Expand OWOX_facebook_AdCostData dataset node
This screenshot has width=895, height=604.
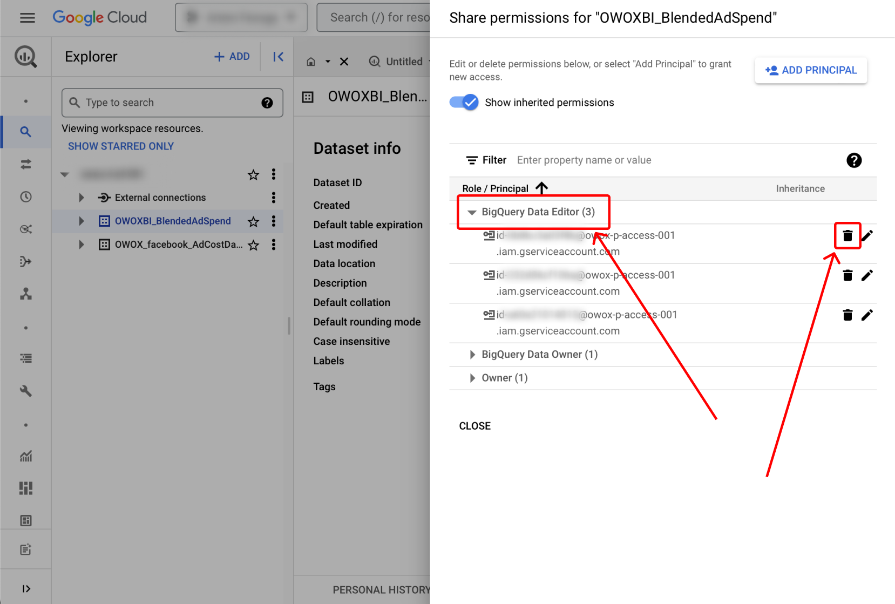pos(82,245)
